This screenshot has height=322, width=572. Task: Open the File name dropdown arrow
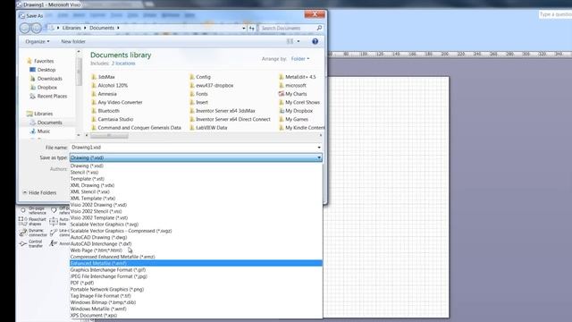(x=319, y=148)
